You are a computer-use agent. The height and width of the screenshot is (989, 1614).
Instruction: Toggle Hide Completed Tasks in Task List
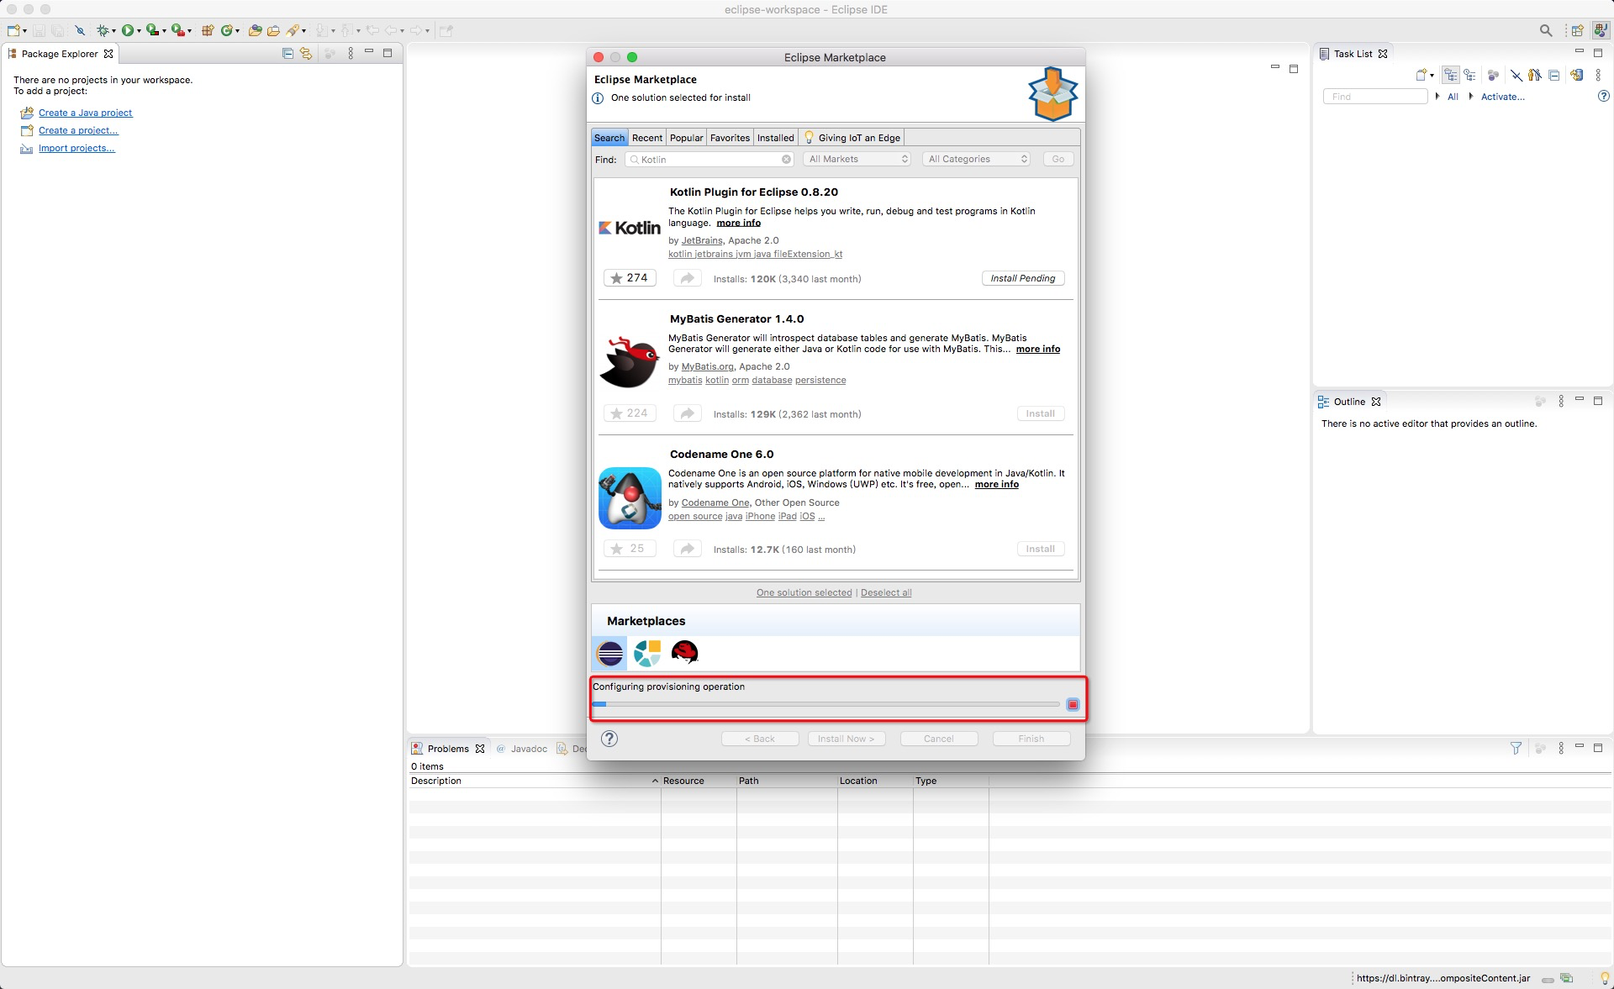(1516, 75)
